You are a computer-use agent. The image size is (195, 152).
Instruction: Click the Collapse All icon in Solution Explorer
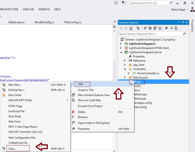[155, 28]
